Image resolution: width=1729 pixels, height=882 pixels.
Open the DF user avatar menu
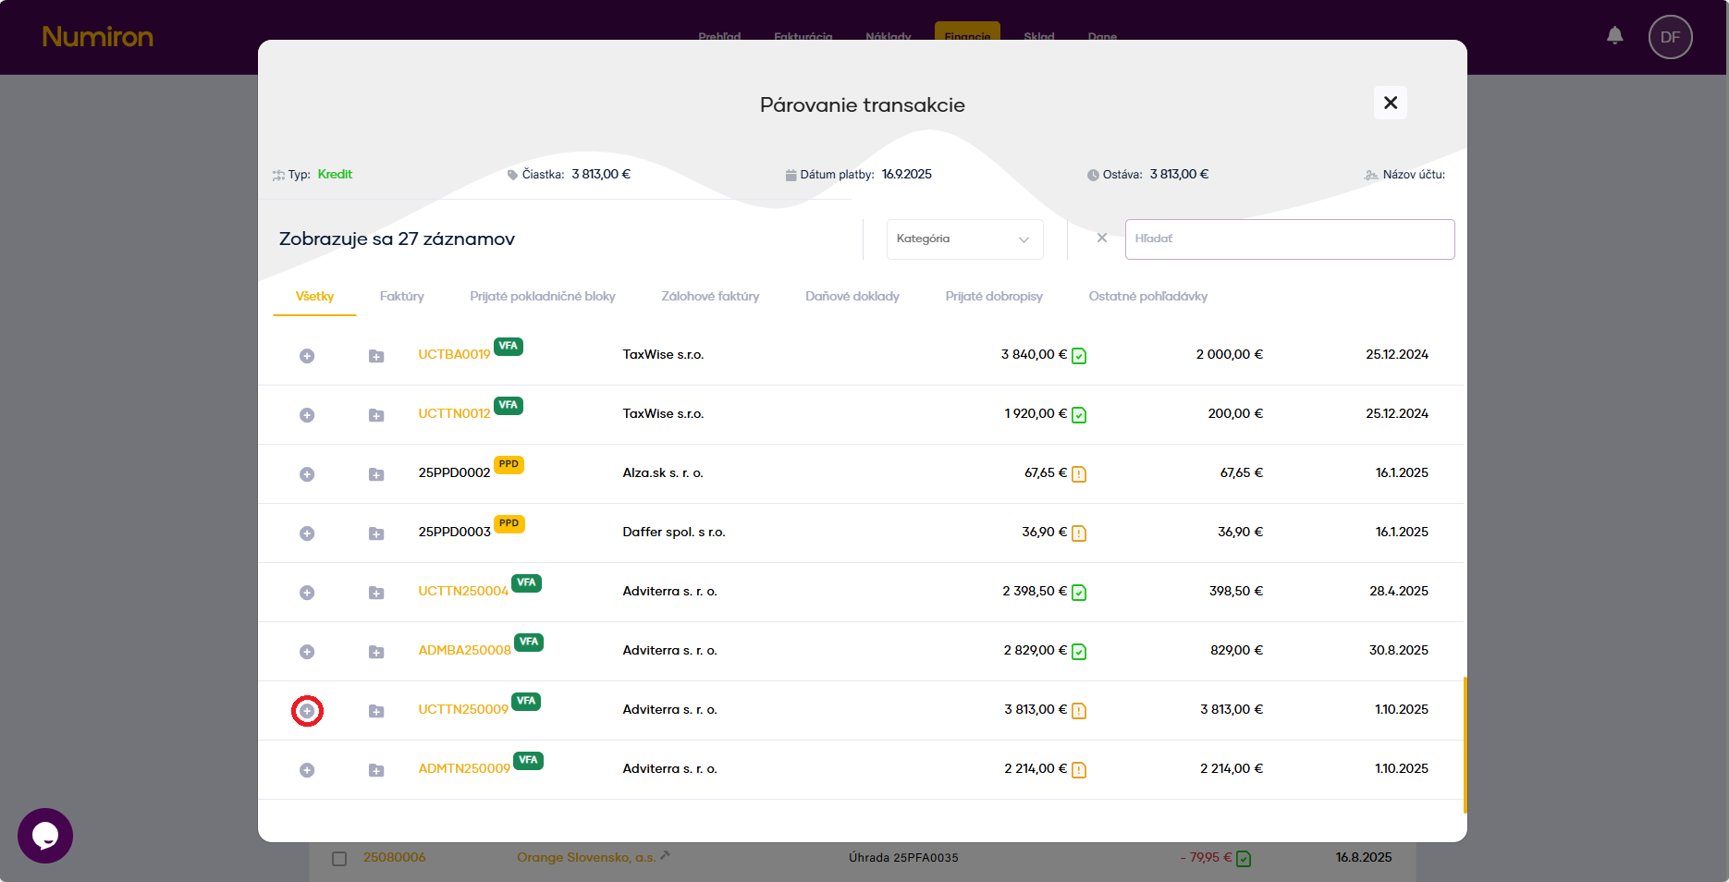click(1670, 37)
